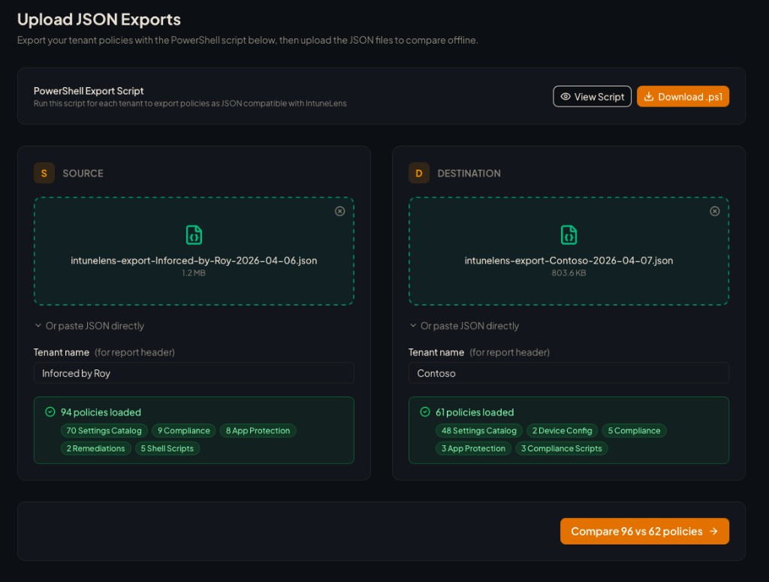Select the green JSON file icon under DESTINATION
Viewport: 769px width, 582px height.
[x=568, y=234]
